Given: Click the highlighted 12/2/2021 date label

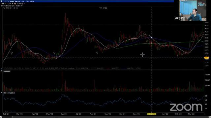Looking at the screenshot, I should pos(152,114).
